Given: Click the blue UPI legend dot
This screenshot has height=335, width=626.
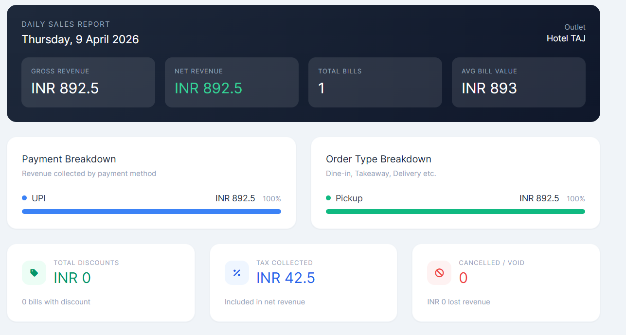Looking at the screenshot, I should tap(24, 198).
